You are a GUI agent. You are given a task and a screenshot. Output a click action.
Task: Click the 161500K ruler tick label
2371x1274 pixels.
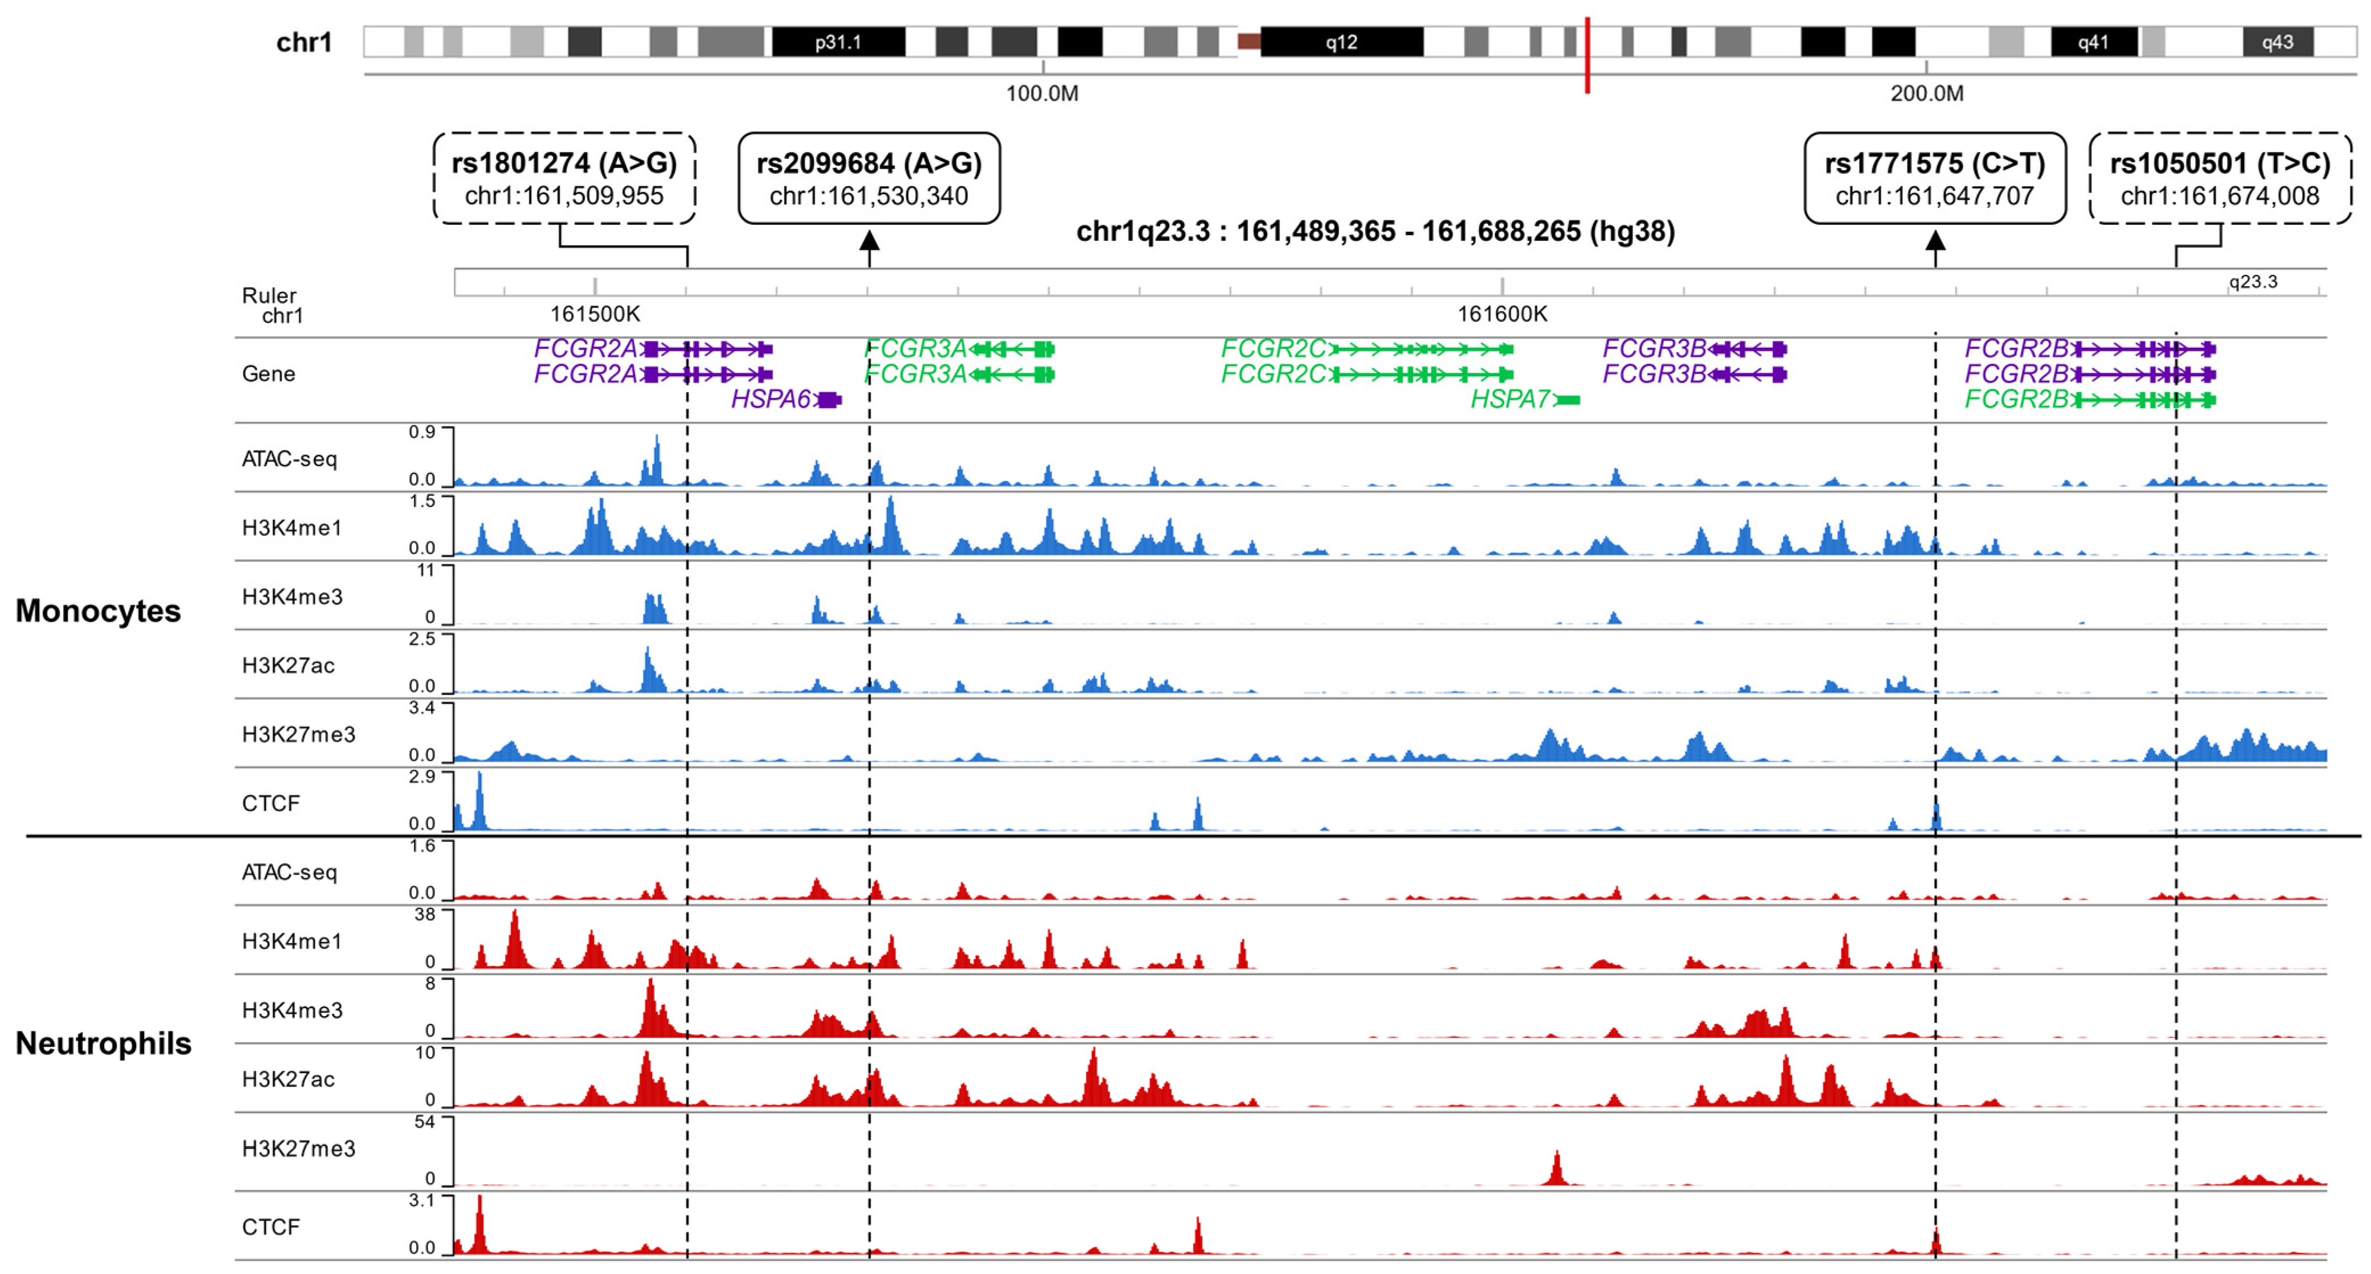(594, 315)
